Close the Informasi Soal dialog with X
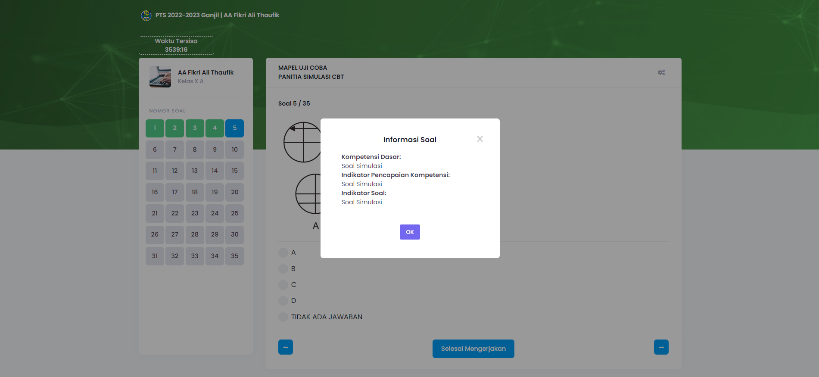 click(480, 139)
